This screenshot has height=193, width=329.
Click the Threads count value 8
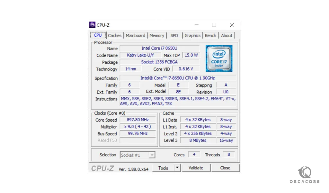[229, 155]
